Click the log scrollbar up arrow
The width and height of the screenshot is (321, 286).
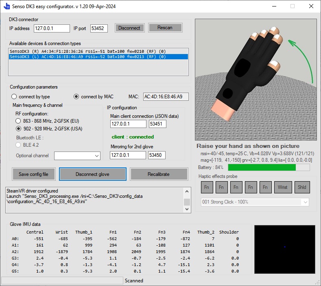(x=187, y=191)
